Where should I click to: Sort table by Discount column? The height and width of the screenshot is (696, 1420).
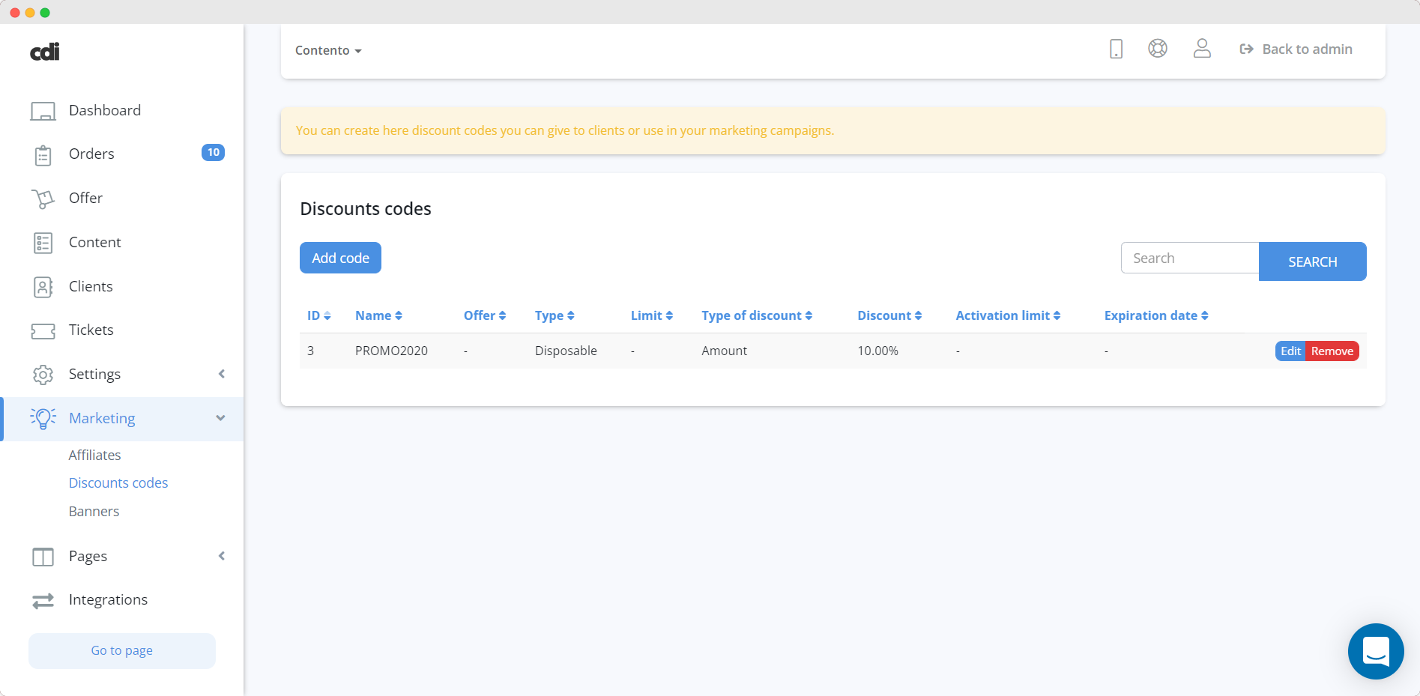[x=889, y=315]
